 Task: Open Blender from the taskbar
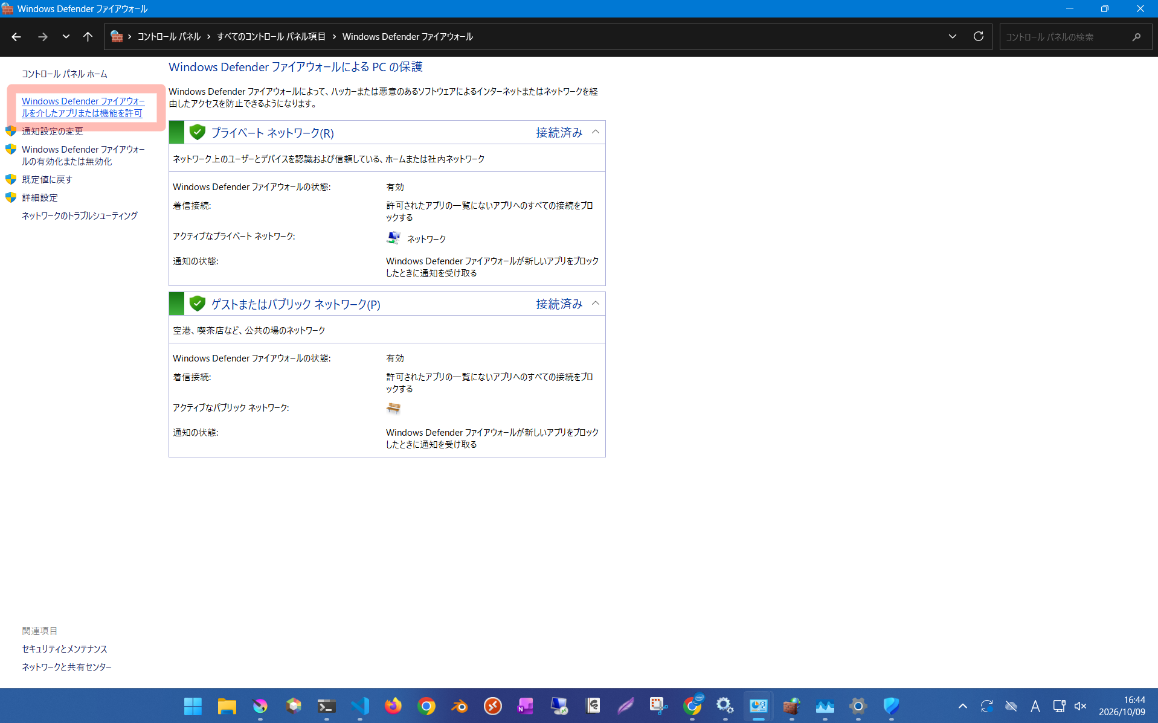point(459,705)
